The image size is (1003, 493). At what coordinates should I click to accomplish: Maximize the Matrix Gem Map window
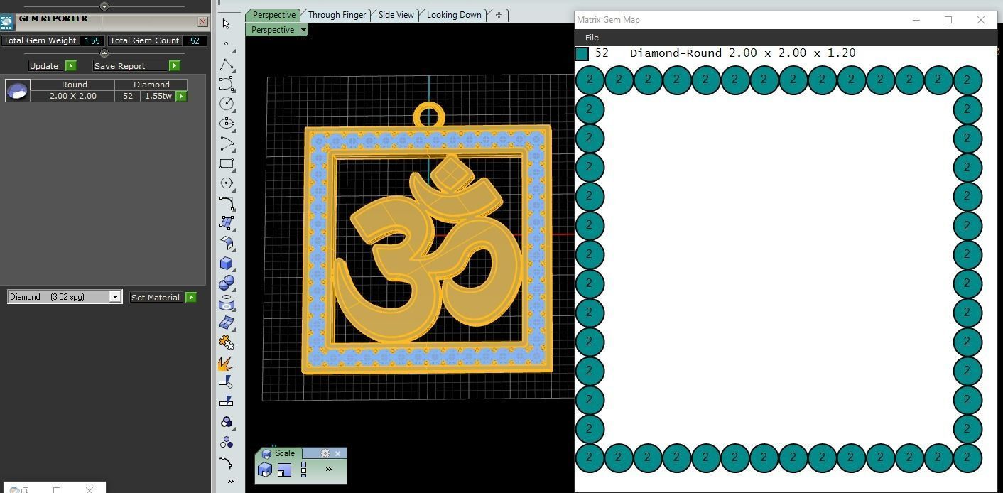[x=948, y=20]
